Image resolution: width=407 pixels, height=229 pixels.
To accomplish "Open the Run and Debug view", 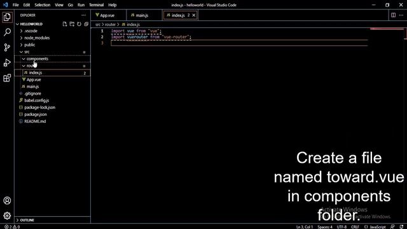I will pos(7,62).
